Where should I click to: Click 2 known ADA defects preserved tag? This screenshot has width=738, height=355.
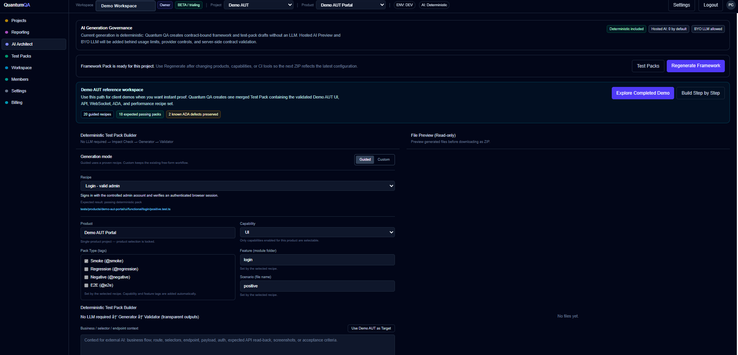pos(193,114)
